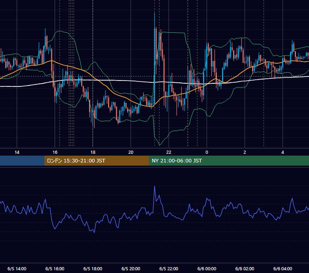The width and height of the screenshot is (309, 273).
Task: Click the "16" hour label on the upper time axis
Action: coord(55,152)
